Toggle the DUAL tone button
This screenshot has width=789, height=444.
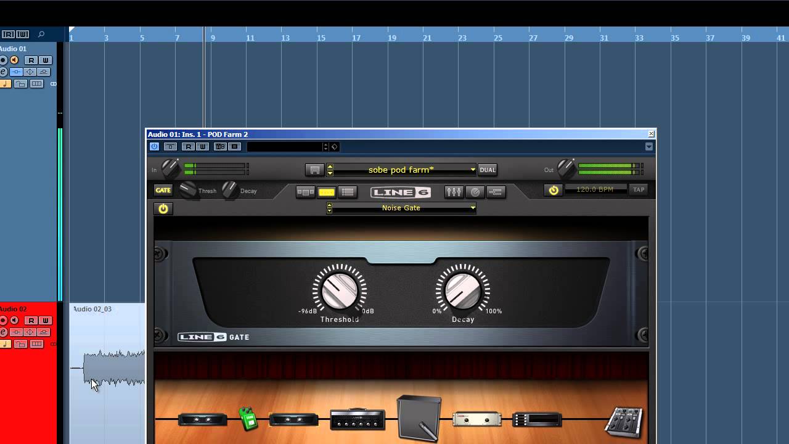488,170
